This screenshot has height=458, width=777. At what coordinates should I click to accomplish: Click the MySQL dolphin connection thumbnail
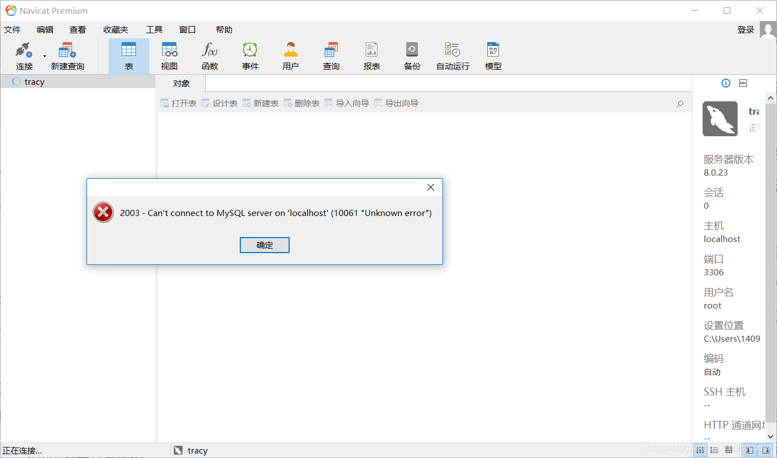point(720,119)
